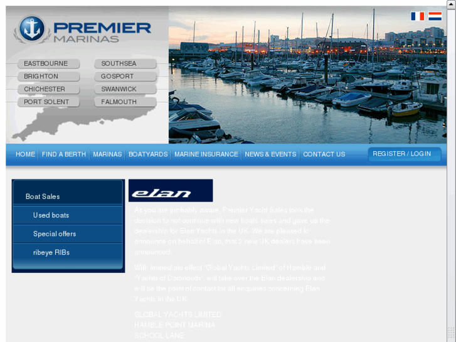Open the Elan brand logo banner
Screen dimensions: 456x342
(171, 191)
